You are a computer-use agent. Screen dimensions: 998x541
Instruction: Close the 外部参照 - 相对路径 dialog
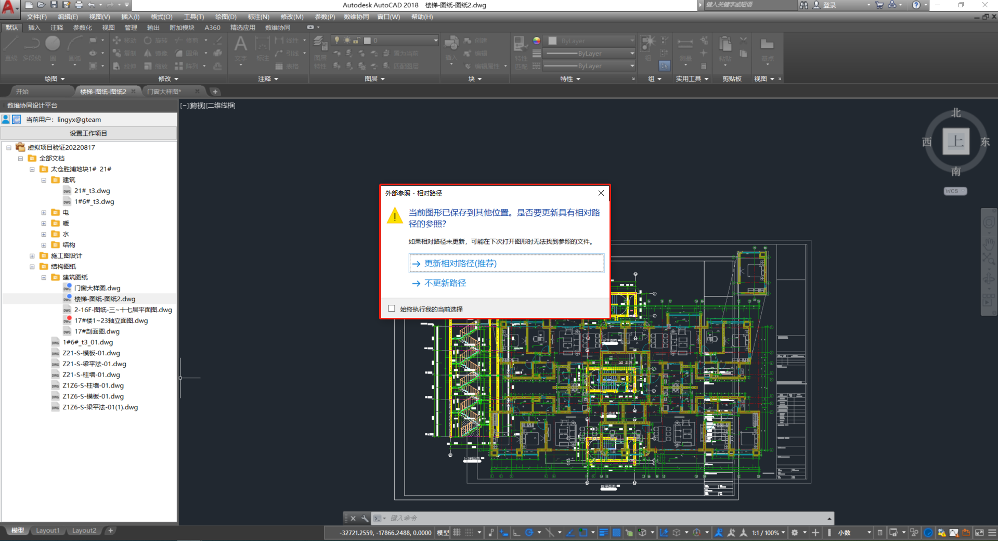[x=601, y=193]
